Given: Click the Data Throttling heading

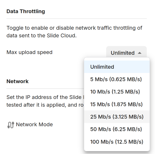Looking at the screenshot, I should [26, 11].
